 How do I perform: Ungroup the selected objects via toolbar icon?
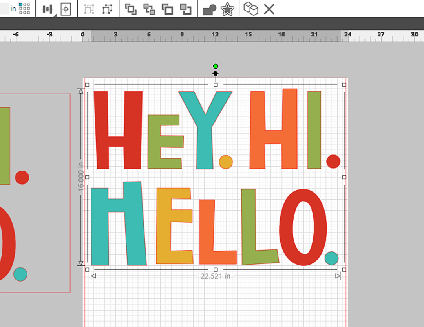point(107,9)
